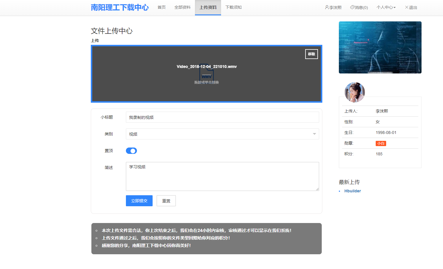443x269 pixels.
Task: Click the orange 小白 badge
Action: click(381, 143)
